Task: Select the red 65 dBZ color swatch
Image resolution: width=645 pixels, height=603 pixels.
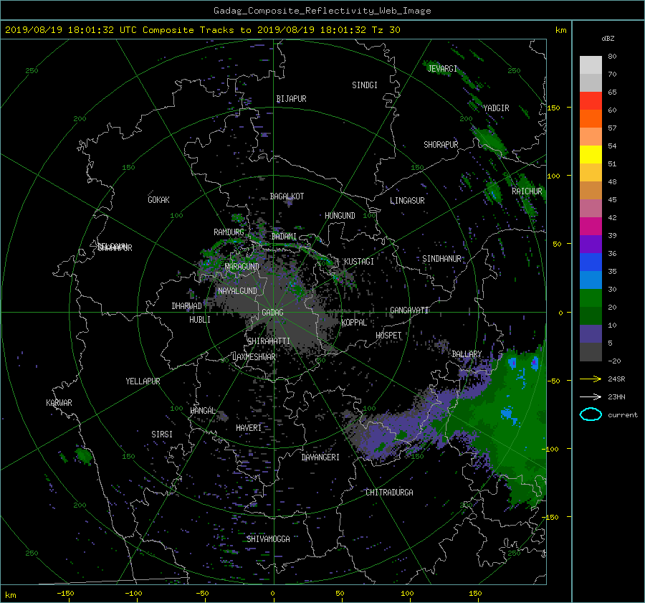Action: pos(591,100)
